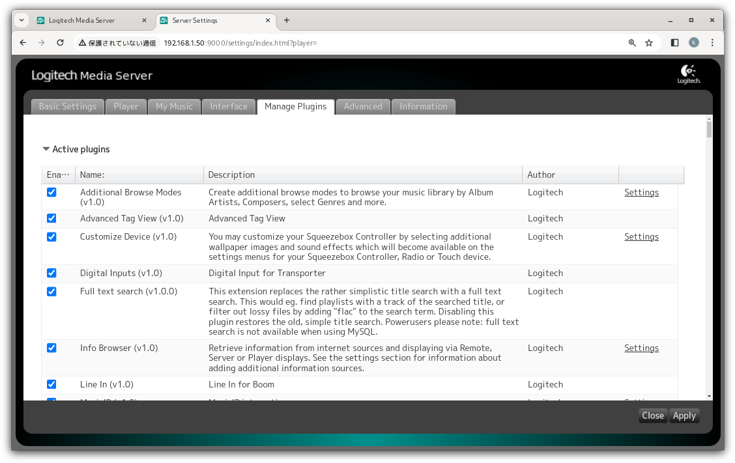Bookmark this page with the star
735x463 pixels.
[x=649, y=42]
